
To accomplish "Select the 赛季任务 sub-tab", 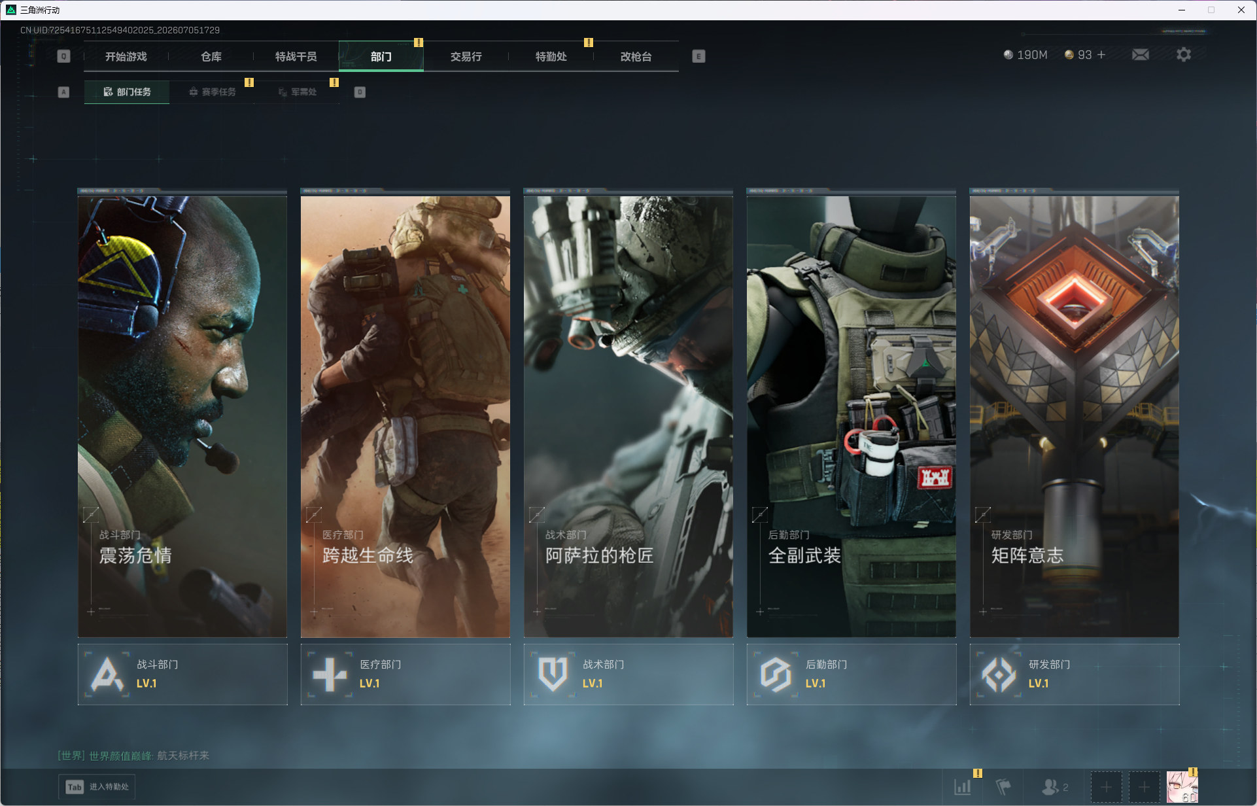I will point(212,92).
